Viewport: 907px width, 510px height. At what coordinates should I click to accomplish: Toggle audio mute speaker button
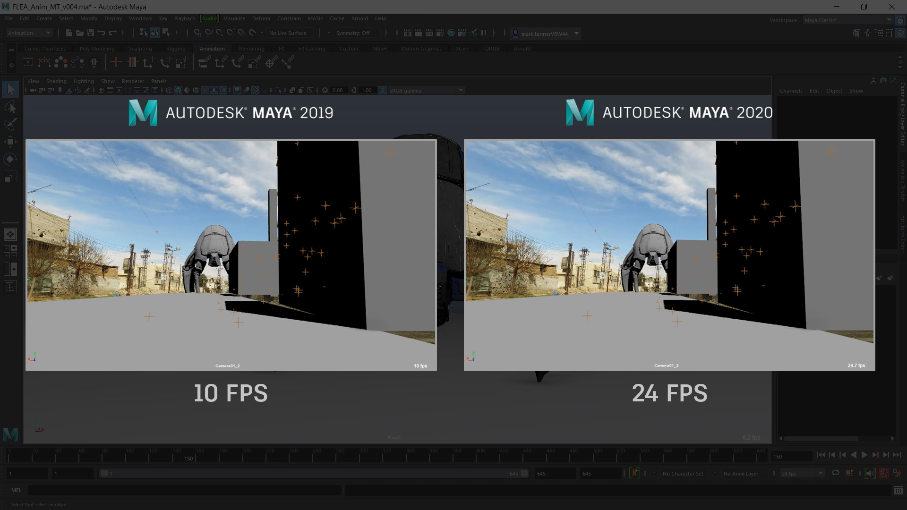pyautogui.click(x=870, y=473)
